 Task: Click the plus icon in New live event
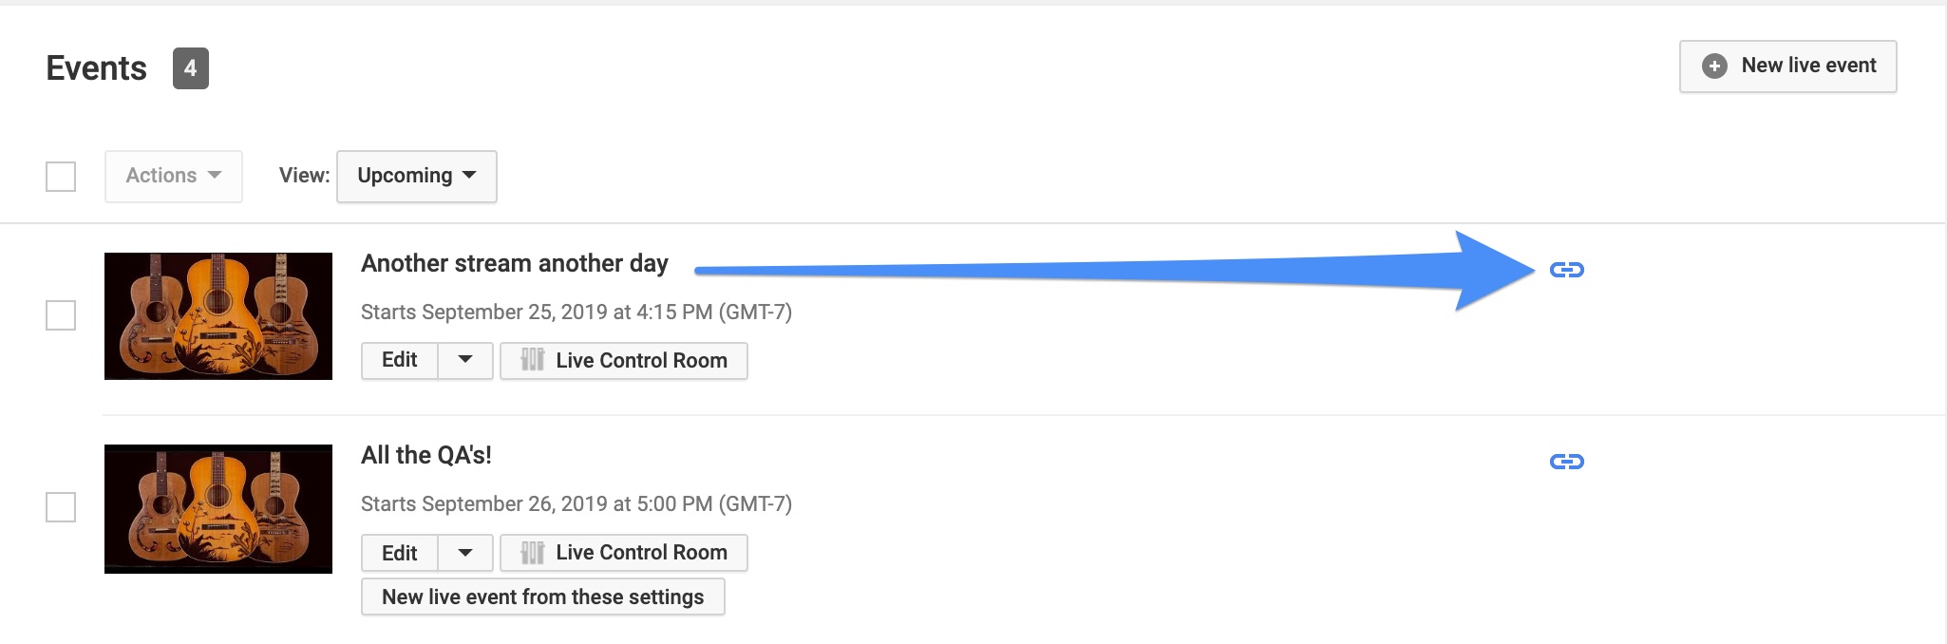(x=1714, y=66)
